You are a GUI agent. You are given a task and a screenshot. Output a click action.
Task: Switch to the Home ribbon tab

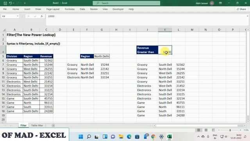click(16, 9)
